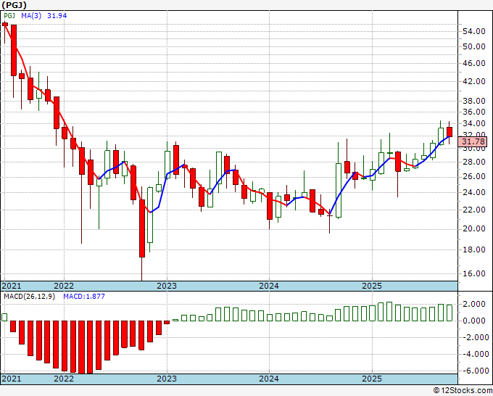493x396 pixels.
Task: Click the 20.00 price axis label
Action: tap(474, 228)
